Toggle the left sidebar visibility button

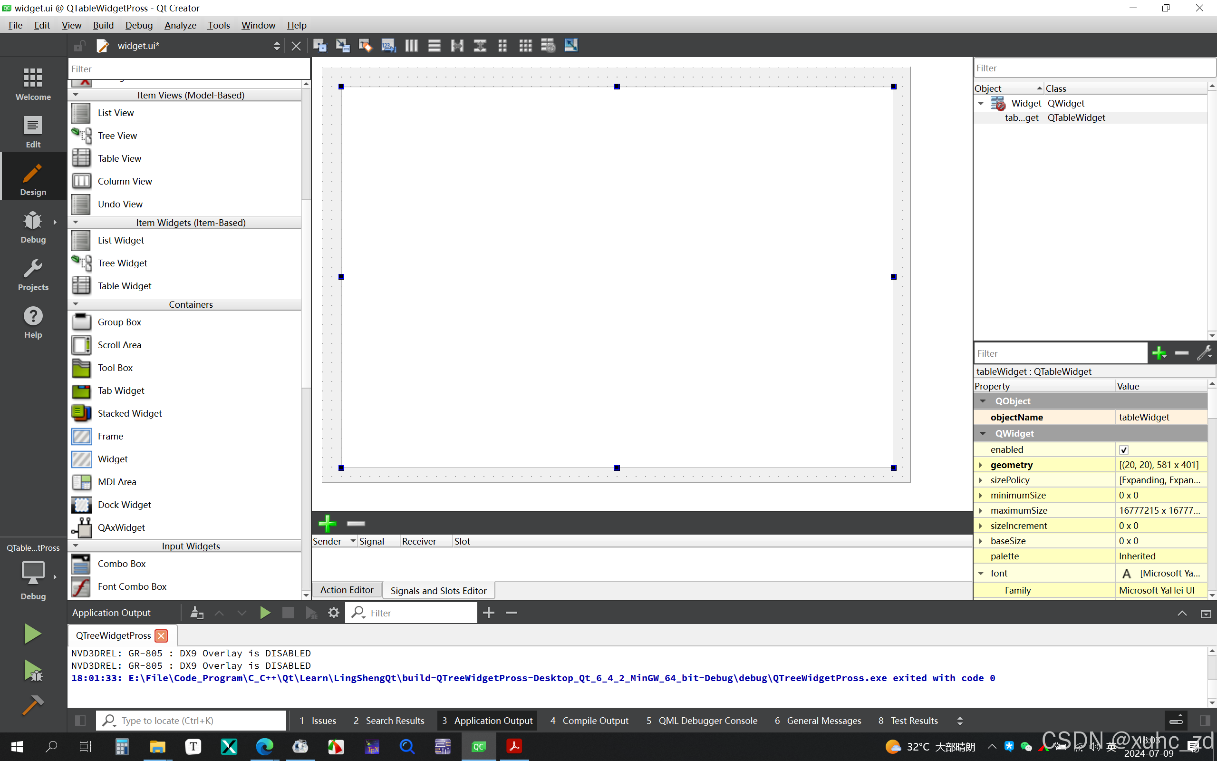tap(80, 721)
